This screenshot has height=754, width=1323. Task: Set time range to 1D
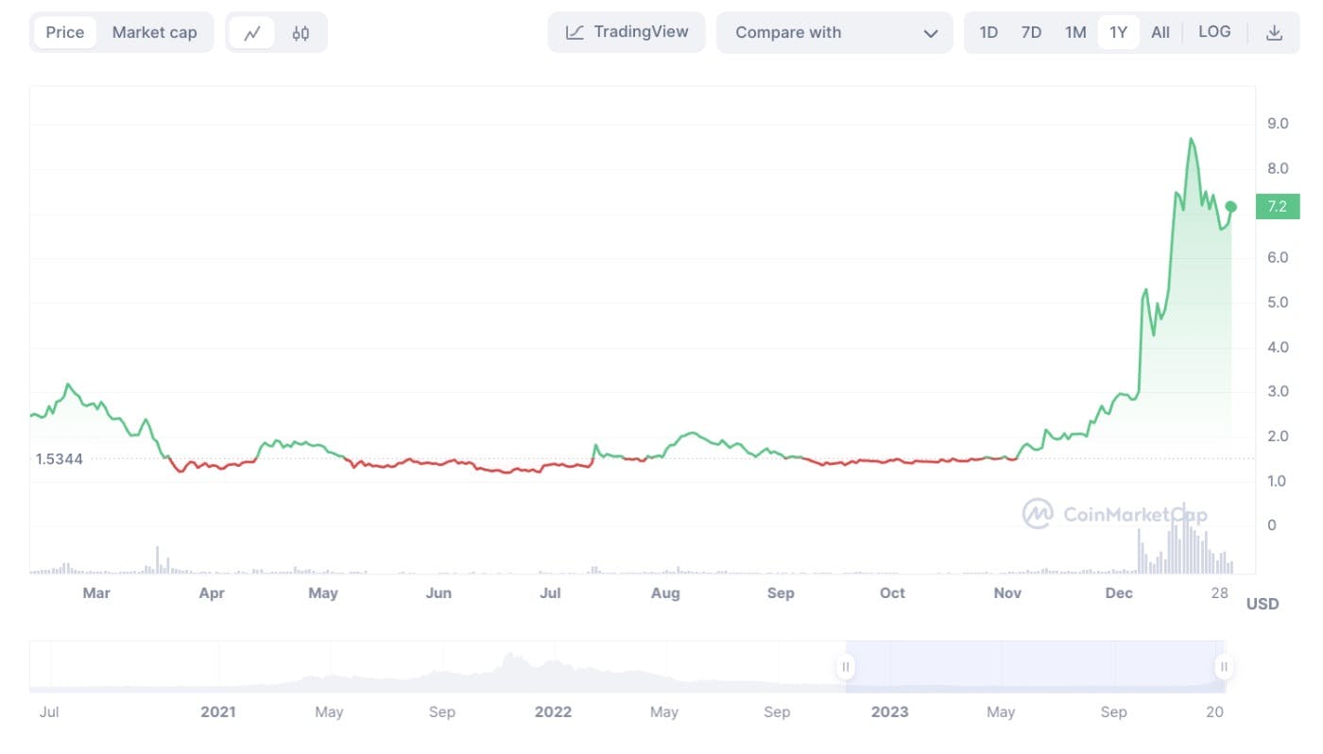click(988, 32)
